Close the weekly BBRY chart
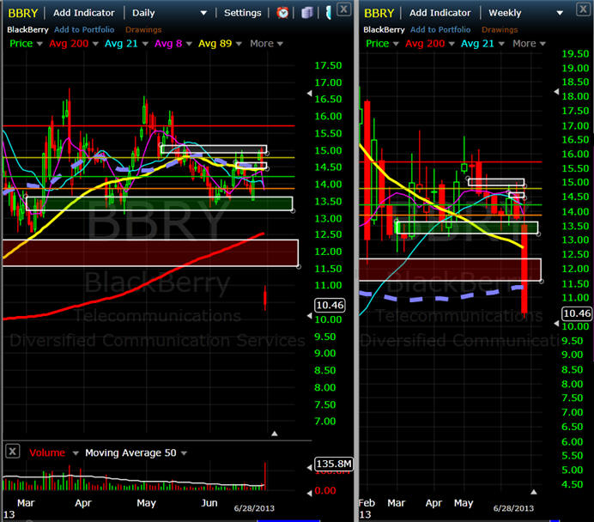Screen dimensions: 594x522 point(581,9)
